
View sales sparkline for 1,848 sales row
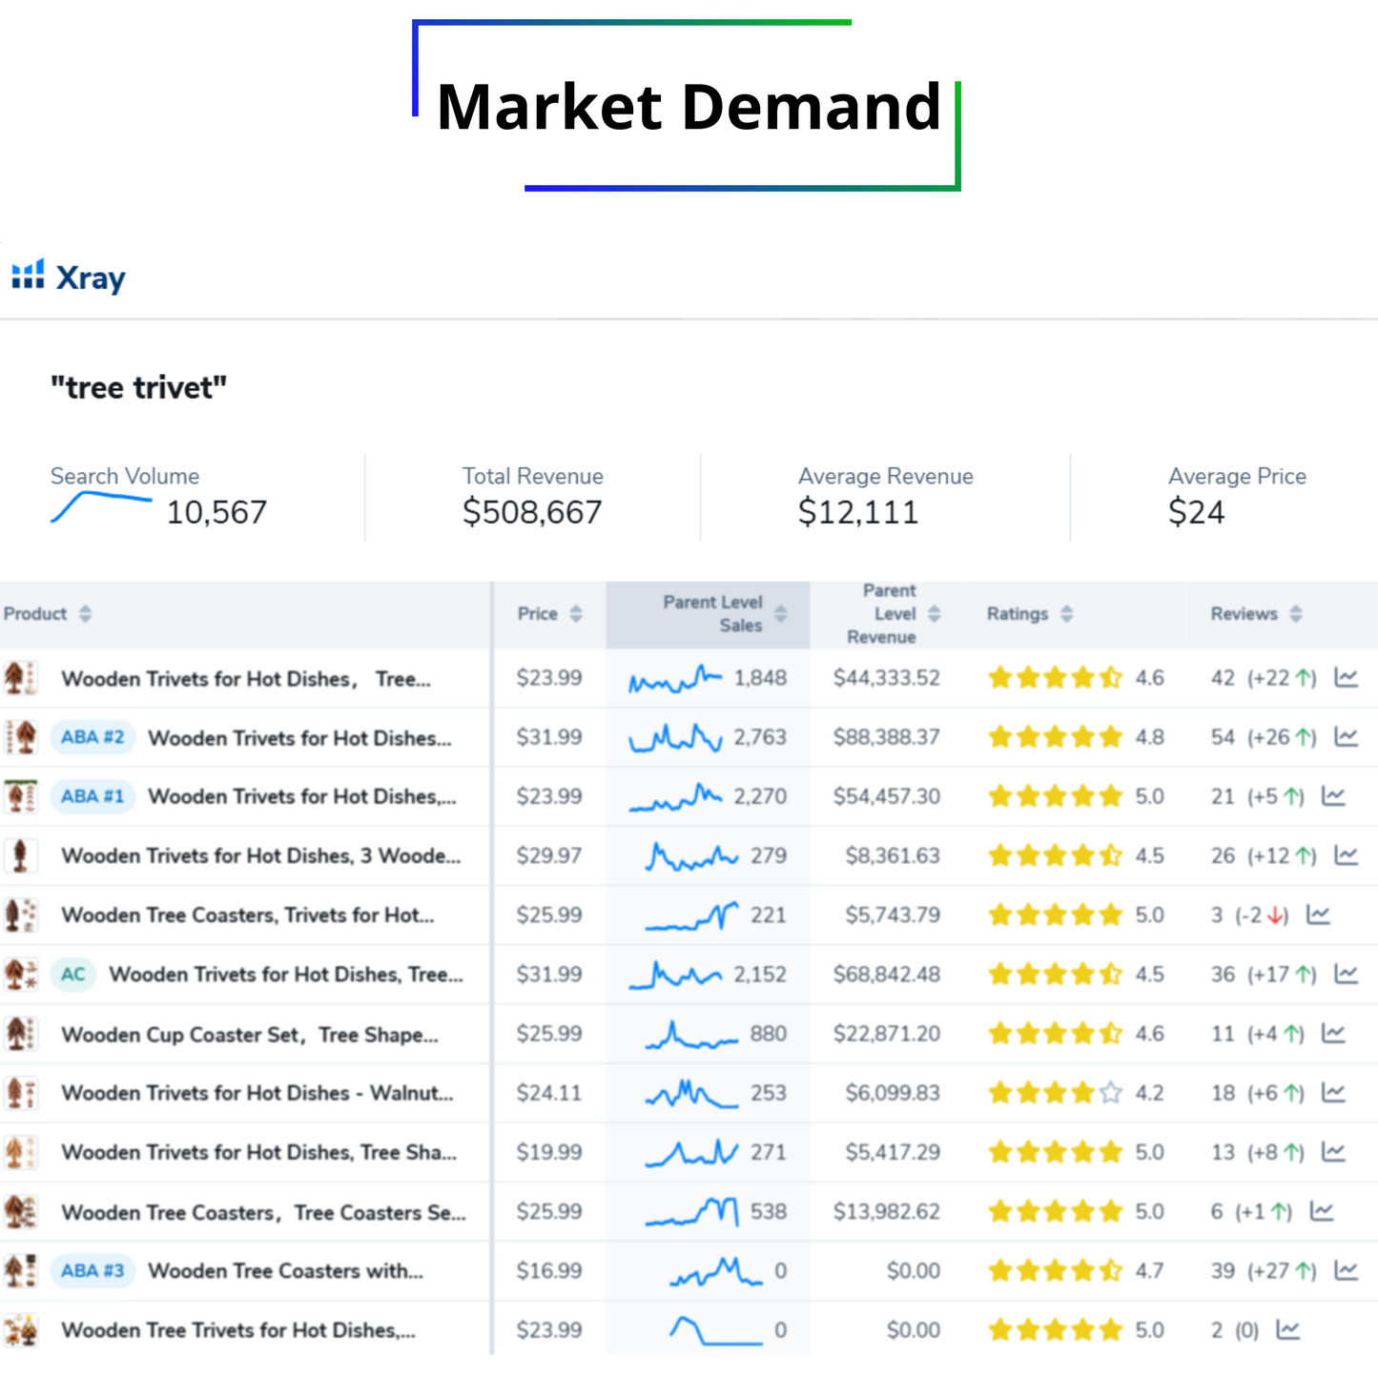tap(675, 678)
